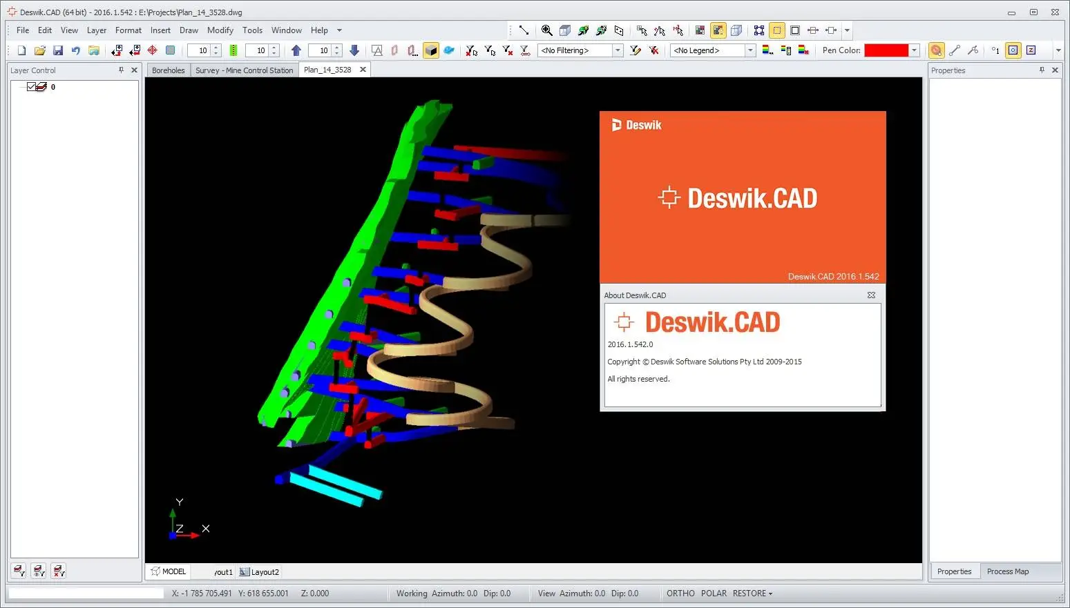Image resolution: width=1070 pixels, height=608 pixels.
Task: Toggle the highlighted colored grid button
Action: point(718,30)
